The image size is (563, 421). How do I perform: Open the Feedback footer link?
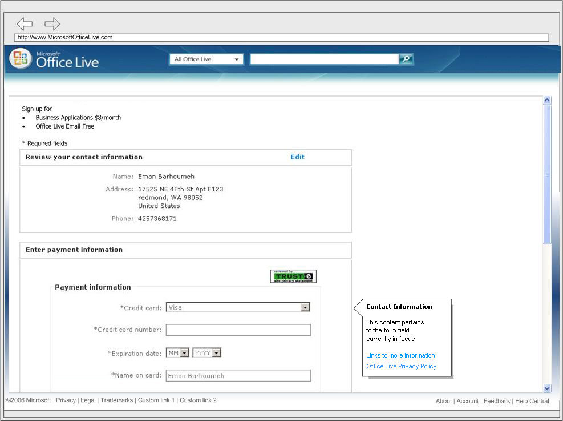coord(497,401)
